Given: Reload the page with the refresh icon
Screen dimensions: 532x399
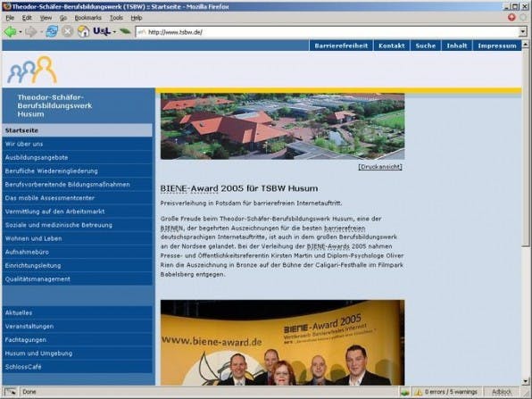Looking at the screenshot, I should [x=52, y=31].
